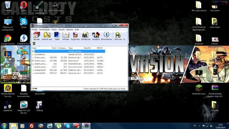This screenshot has width=229, height=129.
Task: Select the Mes applications folder
Action: [x=199, y=6]
